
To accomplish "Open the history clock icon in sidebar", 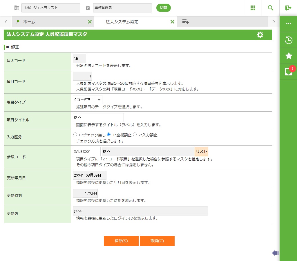I will [x=288, y=40].
